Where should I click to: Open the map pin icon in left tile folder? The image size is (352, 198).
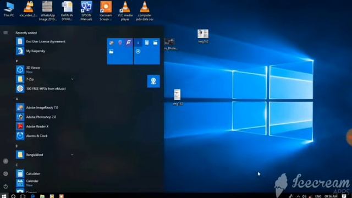120,42
